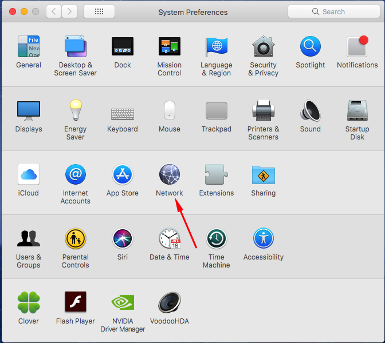
Task: Go back using the left chevron
Action: (54, 11)
